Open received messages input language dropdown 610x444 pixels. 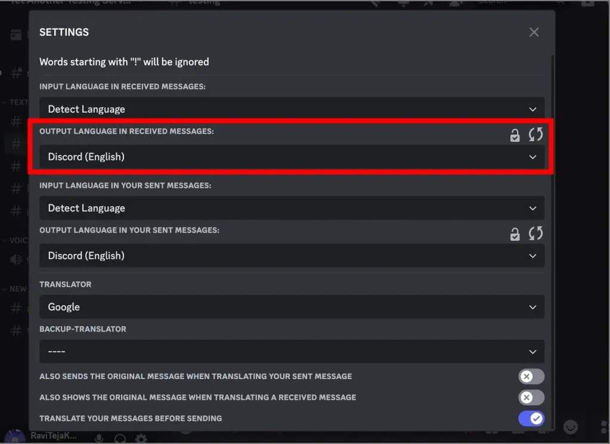coord(292,109)
